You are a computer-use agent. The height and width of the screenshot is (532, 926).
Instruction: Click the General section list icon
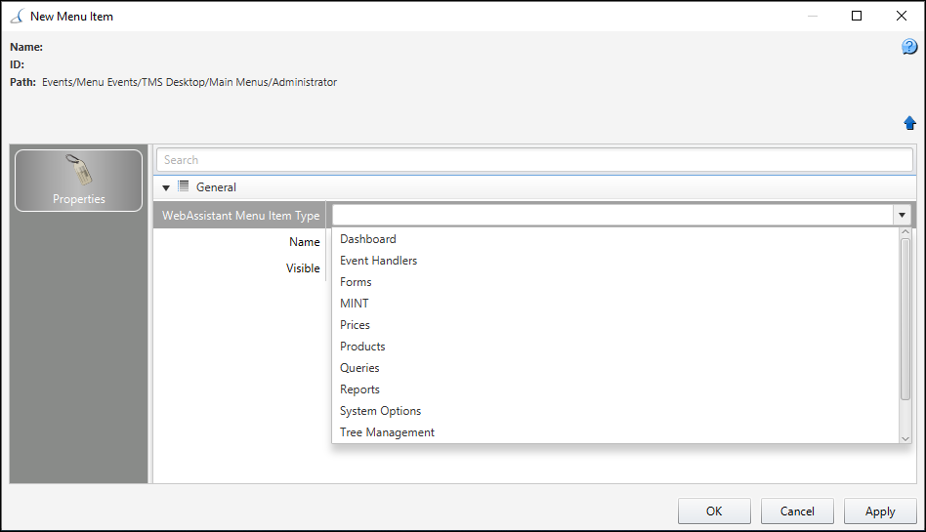click(184, 186)
